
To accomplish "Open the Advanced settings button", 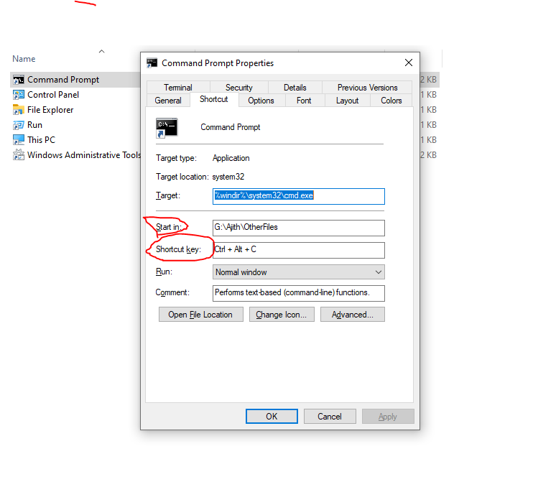I will tap(353, 315).
